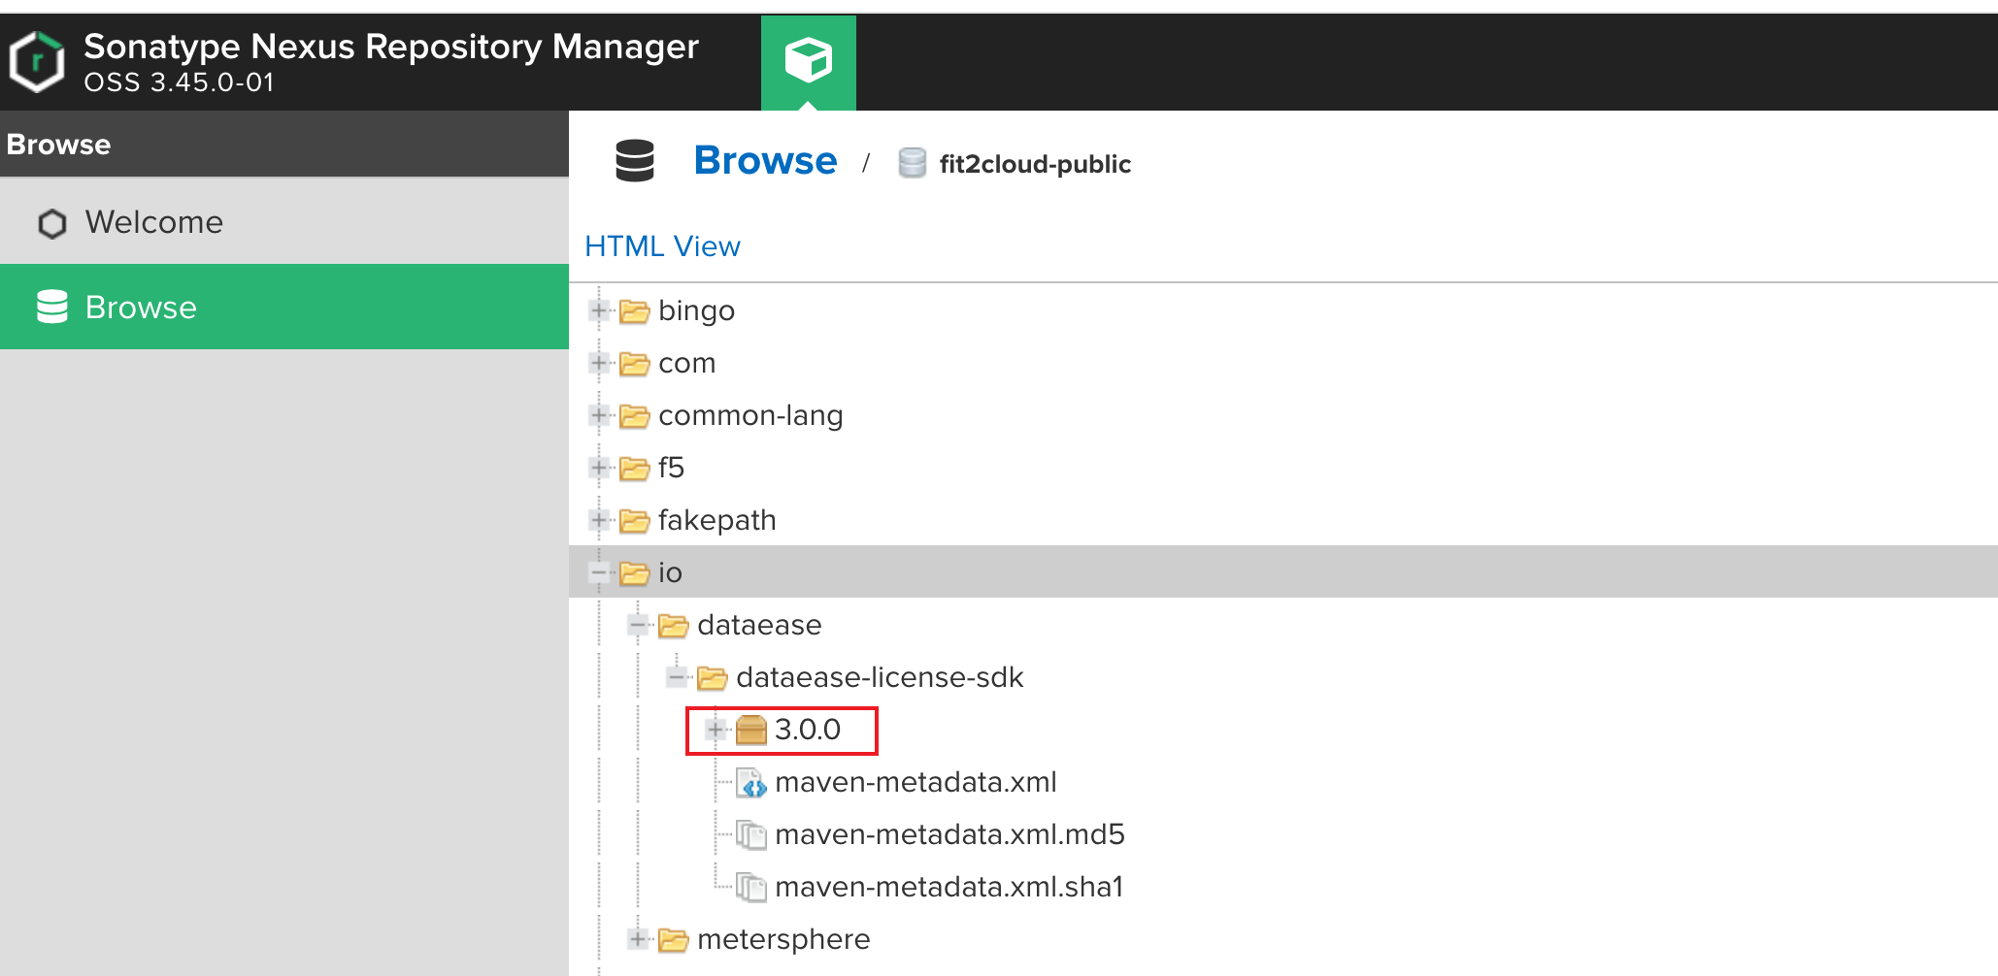Viewport: 1998px width, 976px height.
Task: Select the 3.0.0 version row
Action: click(x=1283, y=730)
